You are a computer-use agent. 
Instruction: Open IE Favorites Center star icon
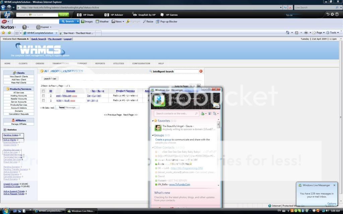click(x=3, y=33)
